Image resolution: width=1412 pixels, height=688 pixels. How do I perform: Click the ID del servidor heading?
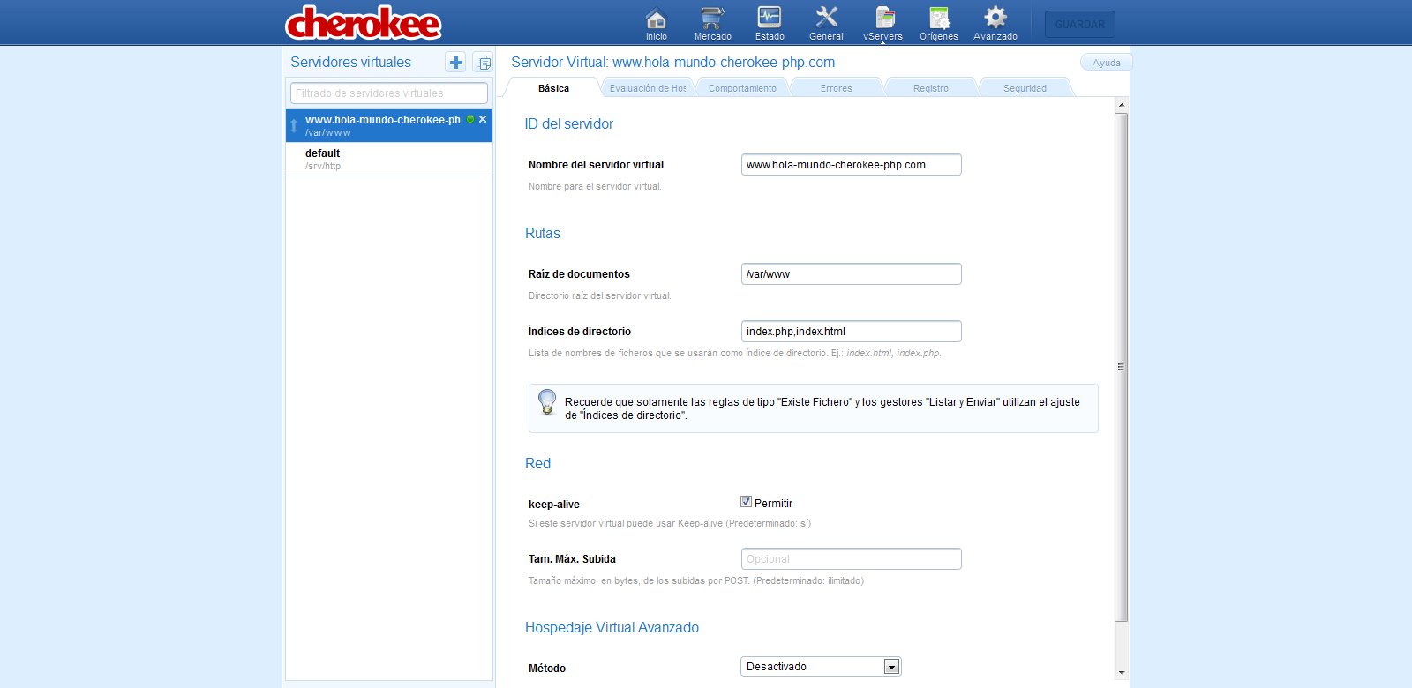point(568,124)
